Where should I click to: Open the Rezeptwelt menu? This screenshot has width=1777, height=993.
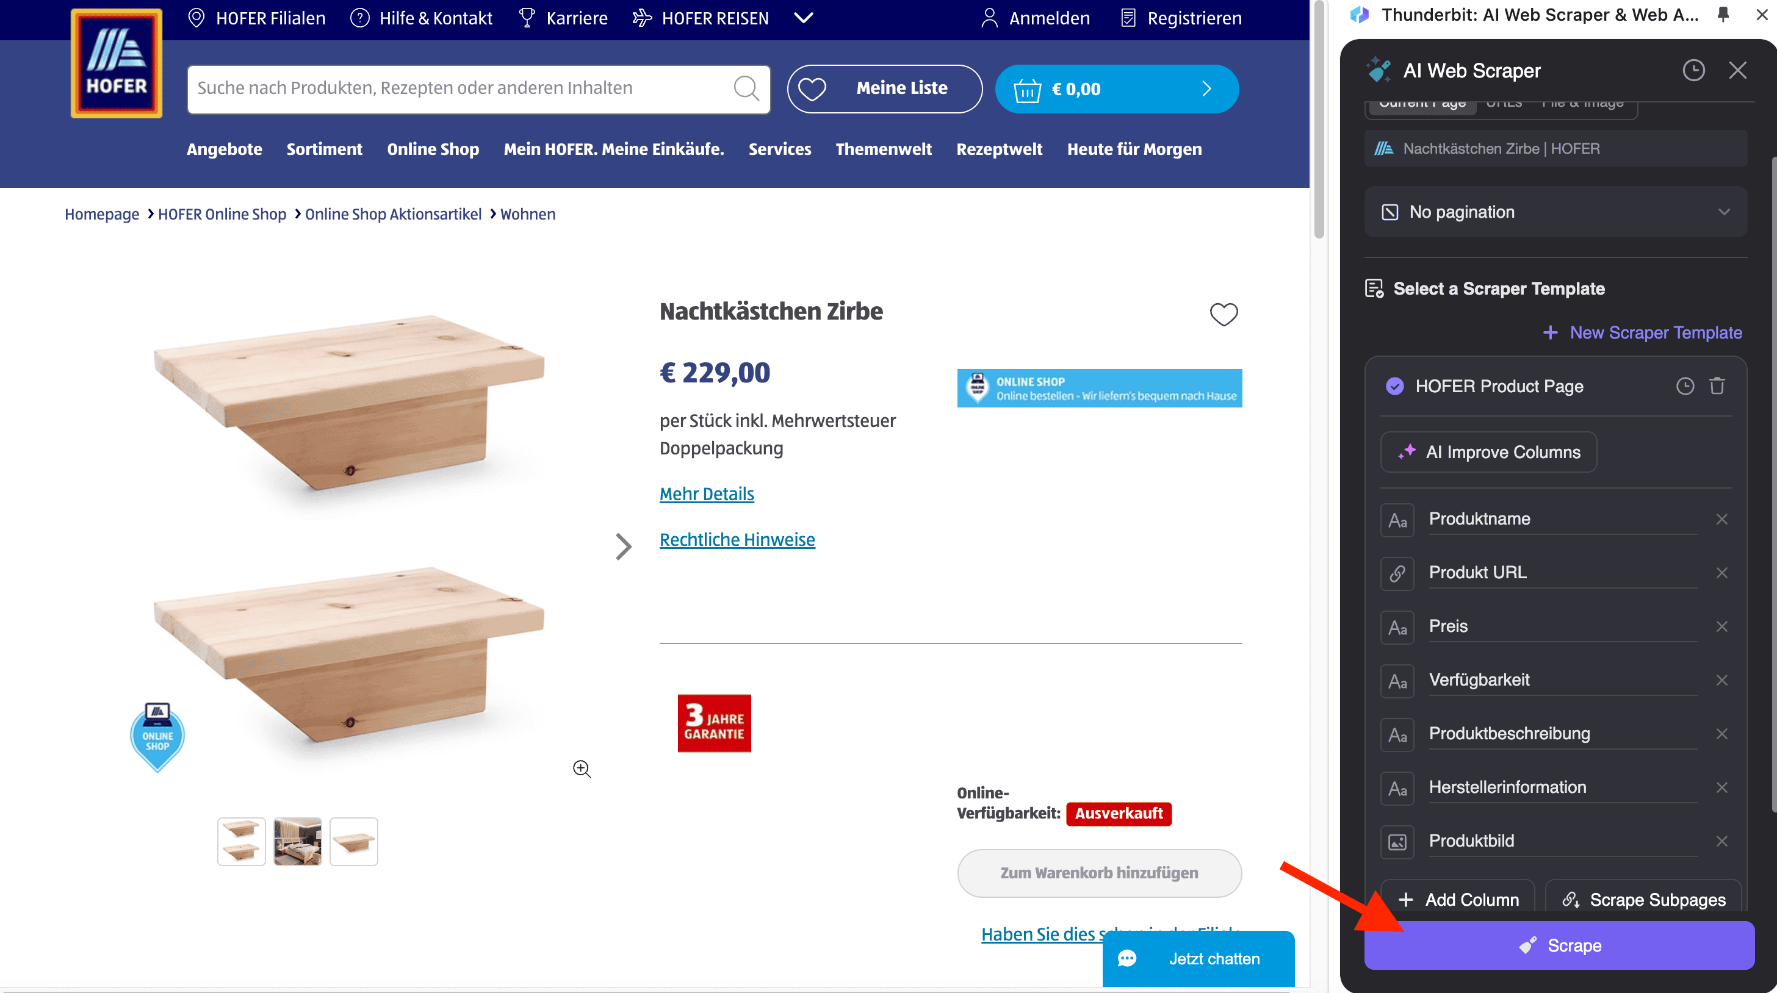tap(998, 149)
